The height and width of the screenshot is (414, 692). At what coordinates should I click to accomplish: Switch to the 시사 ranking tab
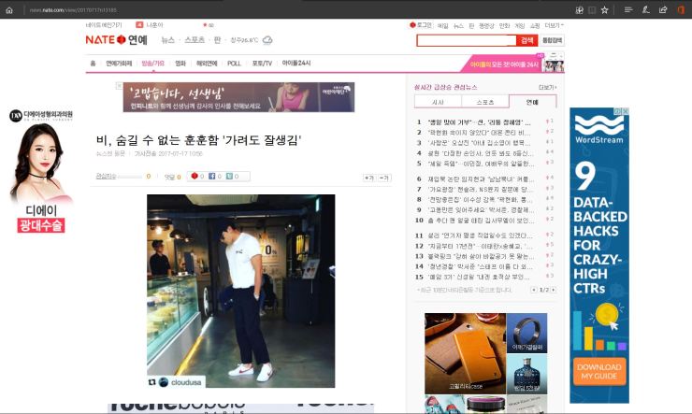click(x=438, y=101)
